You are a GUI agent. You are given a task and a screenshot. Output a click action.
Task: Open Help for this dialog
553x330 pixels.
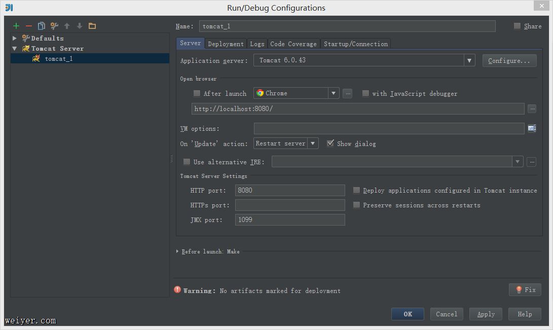tap(525, 314)
